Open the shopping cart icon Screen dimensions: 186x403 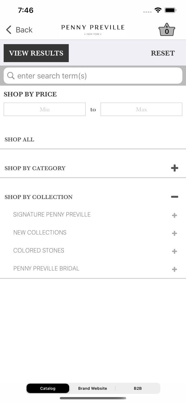pos(167,30)
